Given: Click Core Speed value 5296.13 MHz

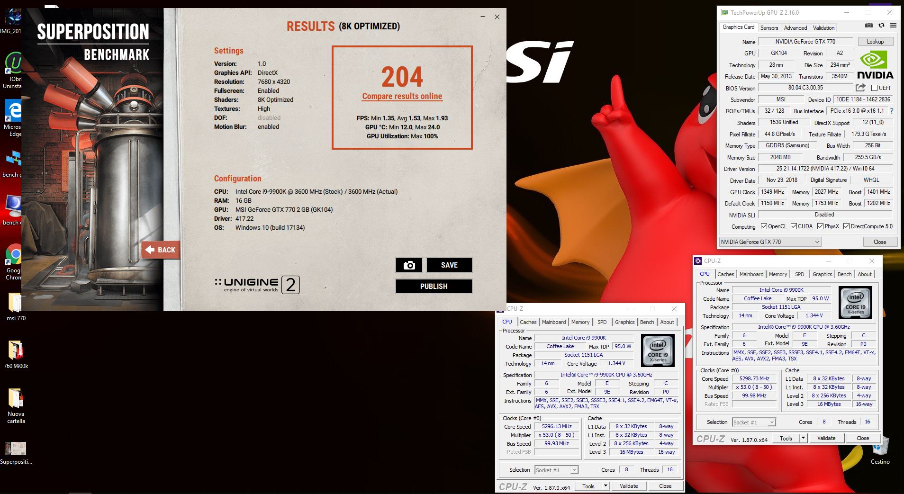Looking at the screenshot, I should [x=557, y=426].
